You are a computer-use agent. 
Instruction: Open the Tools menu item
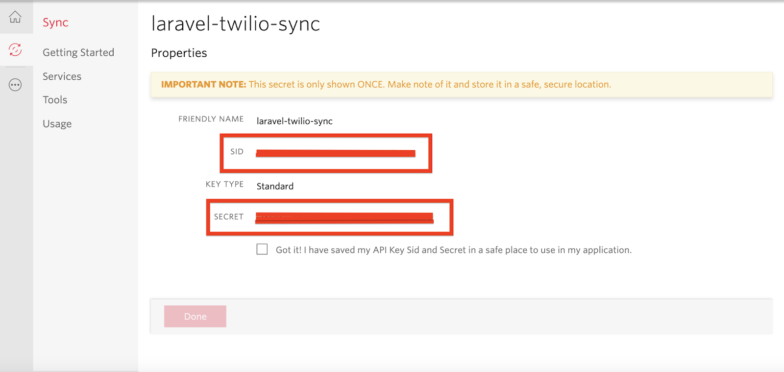tap(55, 100)
